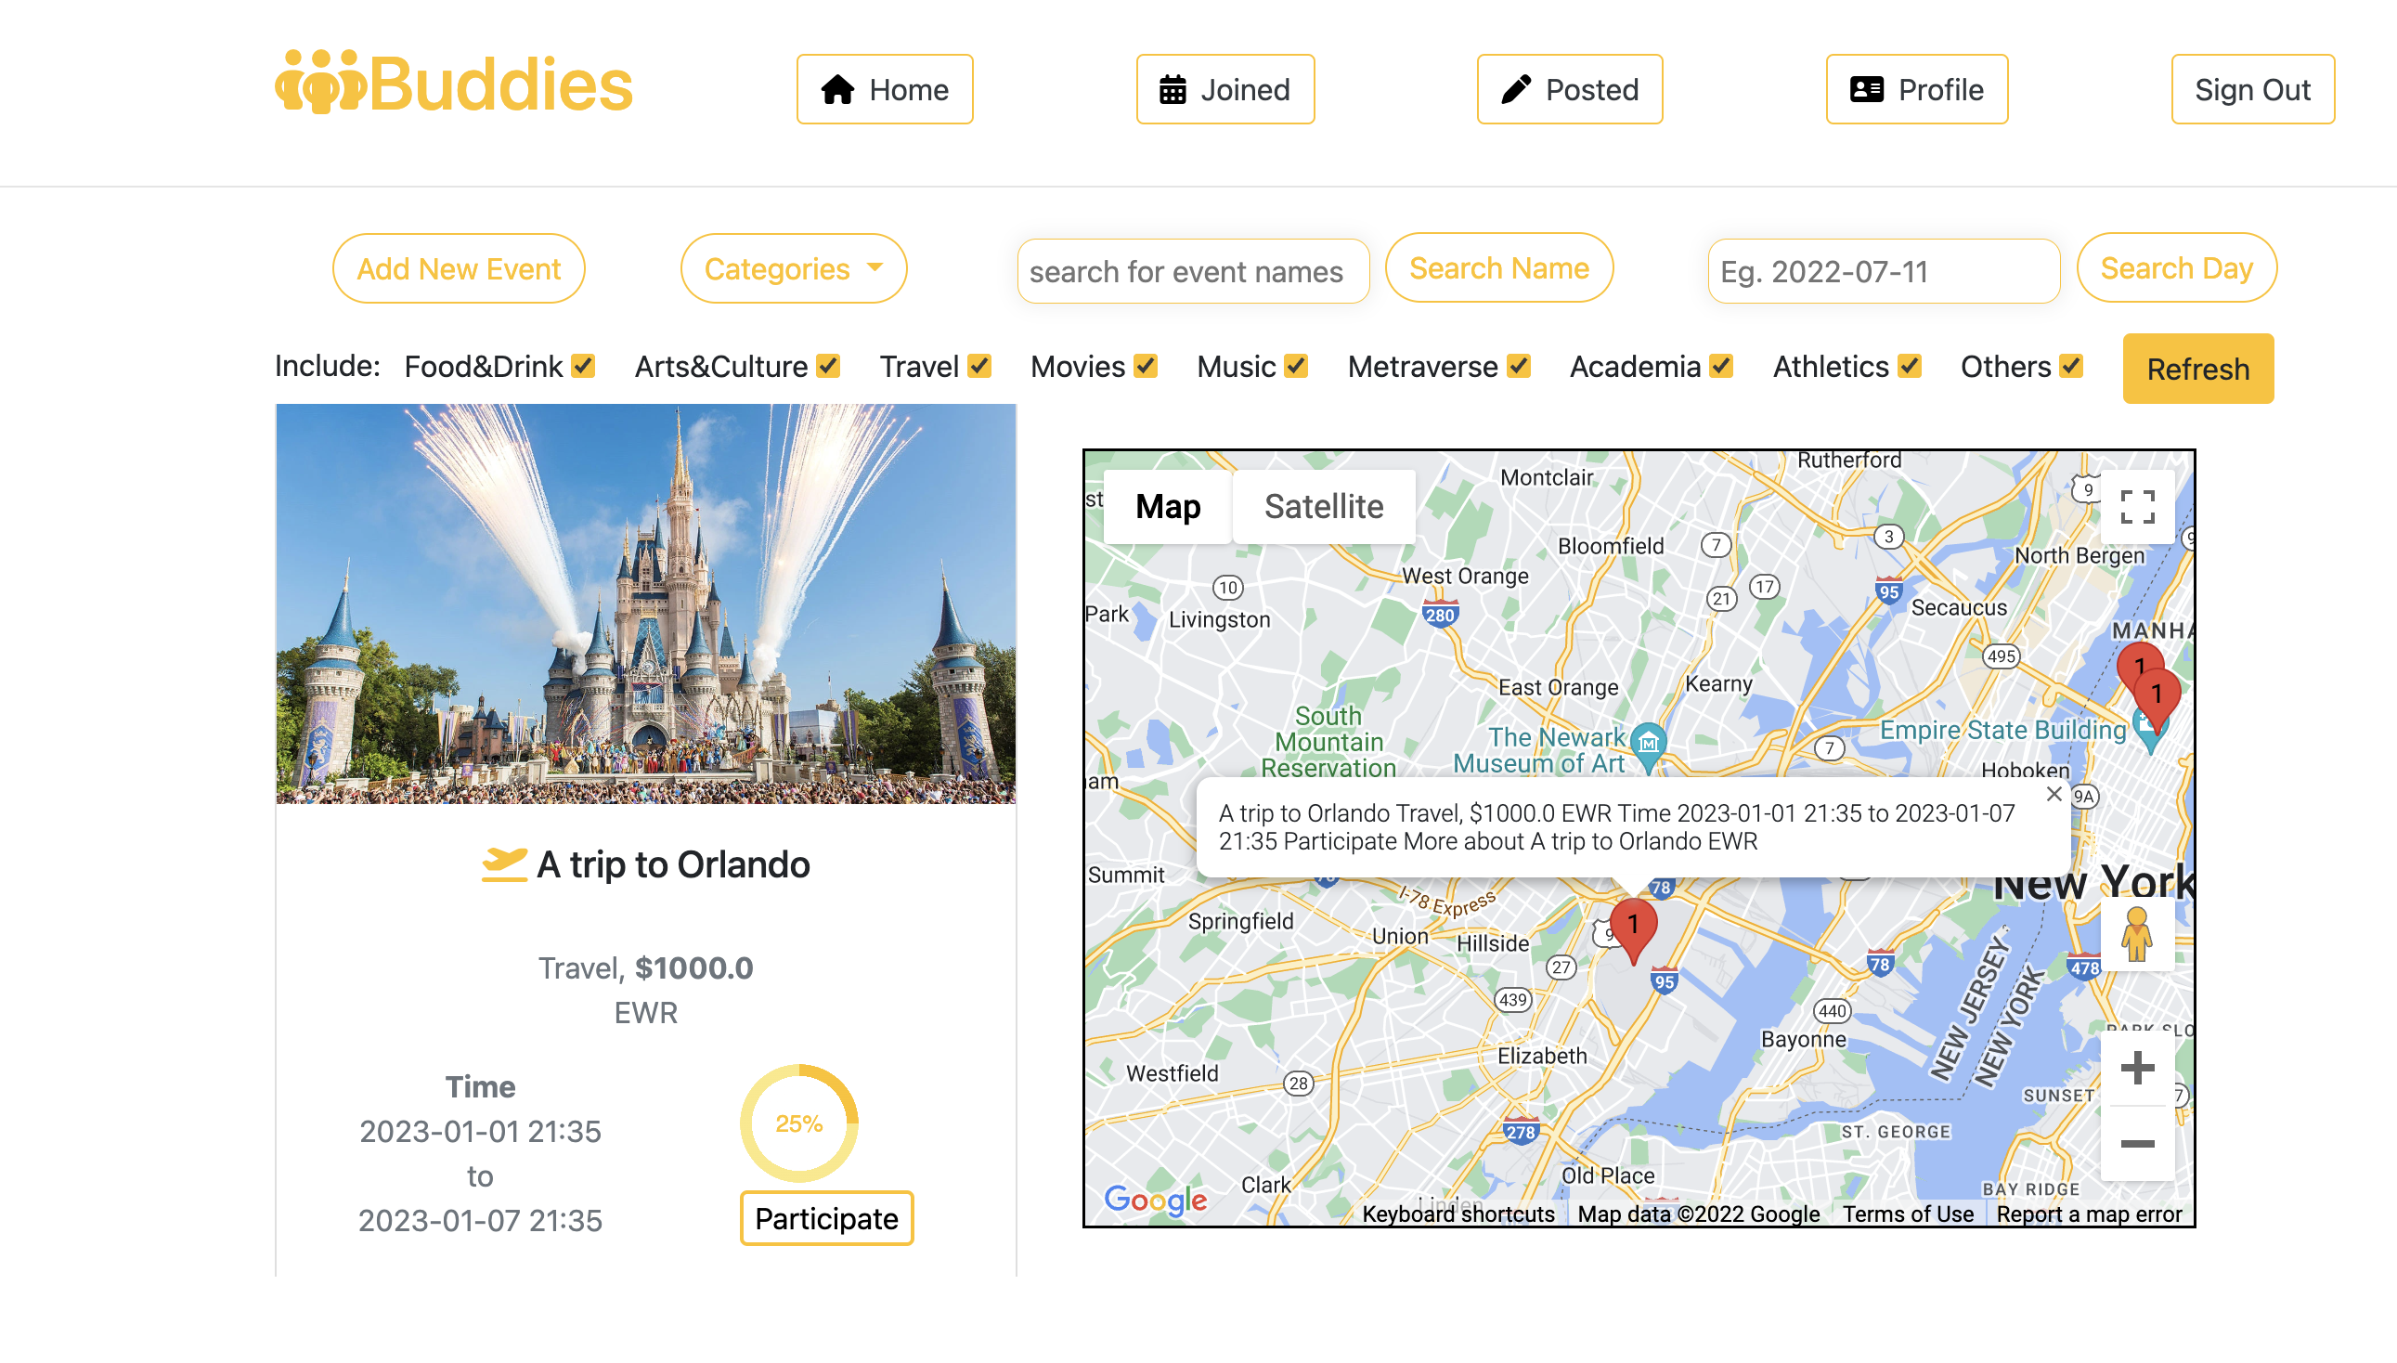The image size is (2397, 1363).
Task: Click the 'A trip to Orlando' title
Action: click(673, 865)
